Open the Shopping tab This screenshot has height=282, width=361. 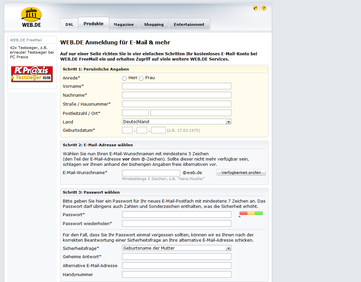click(x=154, y=24)
